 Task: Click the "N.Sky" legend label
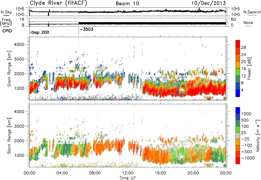(x=6, y=12)
